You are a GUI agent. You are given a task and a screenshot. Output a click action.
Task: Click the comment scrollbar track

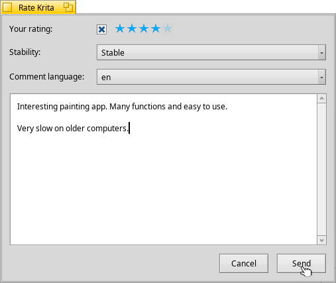click(x=321, y=169)
